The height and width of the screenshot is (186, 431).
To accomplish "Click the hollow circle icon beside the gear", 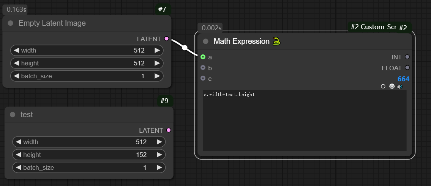I will tap(383, 87).
